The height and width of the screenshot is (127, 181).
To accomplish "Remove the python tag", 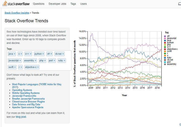I will click(x=43, y=54).
